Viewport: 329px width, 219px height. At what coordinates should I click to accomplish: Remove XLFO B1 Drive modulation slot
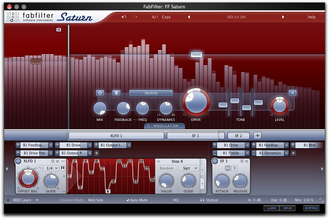click(x=90, y=145)
